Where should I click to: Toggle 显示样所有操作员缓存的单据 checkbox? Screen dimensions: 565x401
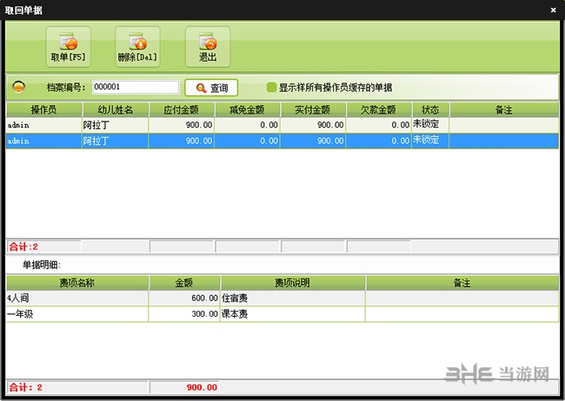271,87
